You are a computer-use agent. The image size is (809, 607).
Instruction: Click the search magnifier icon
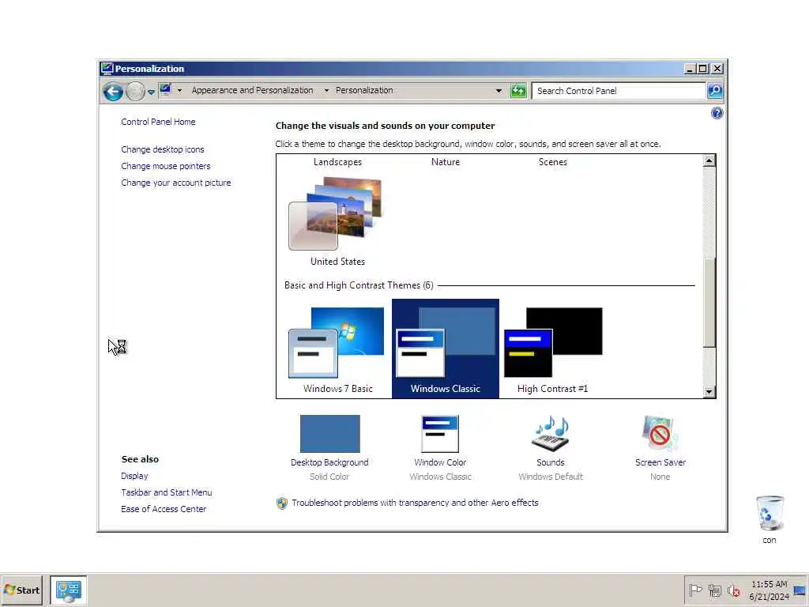[x=714, y=91]
